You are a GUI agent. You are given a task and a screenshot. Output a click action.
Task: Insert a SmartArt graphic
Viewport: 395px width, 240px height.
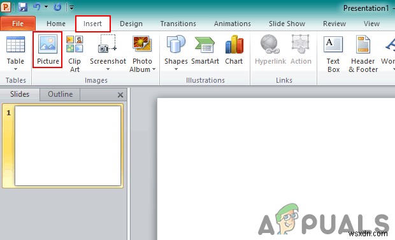coord(205,50)
